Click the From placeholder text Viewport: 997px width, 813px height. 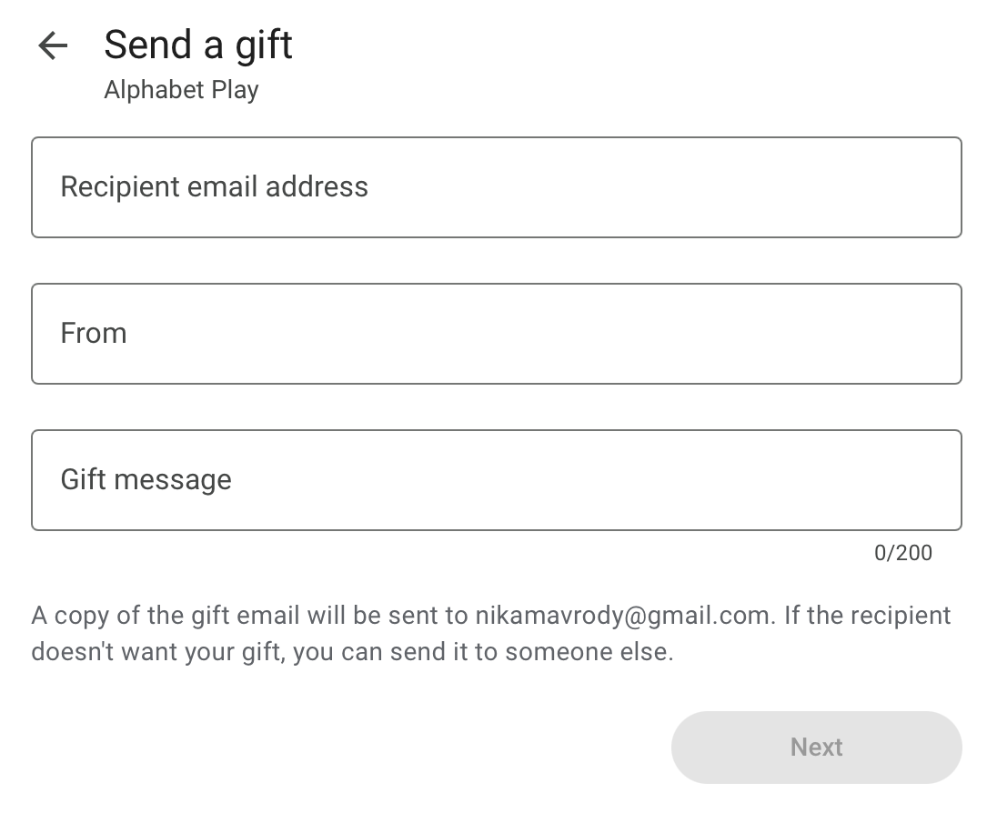93,333
